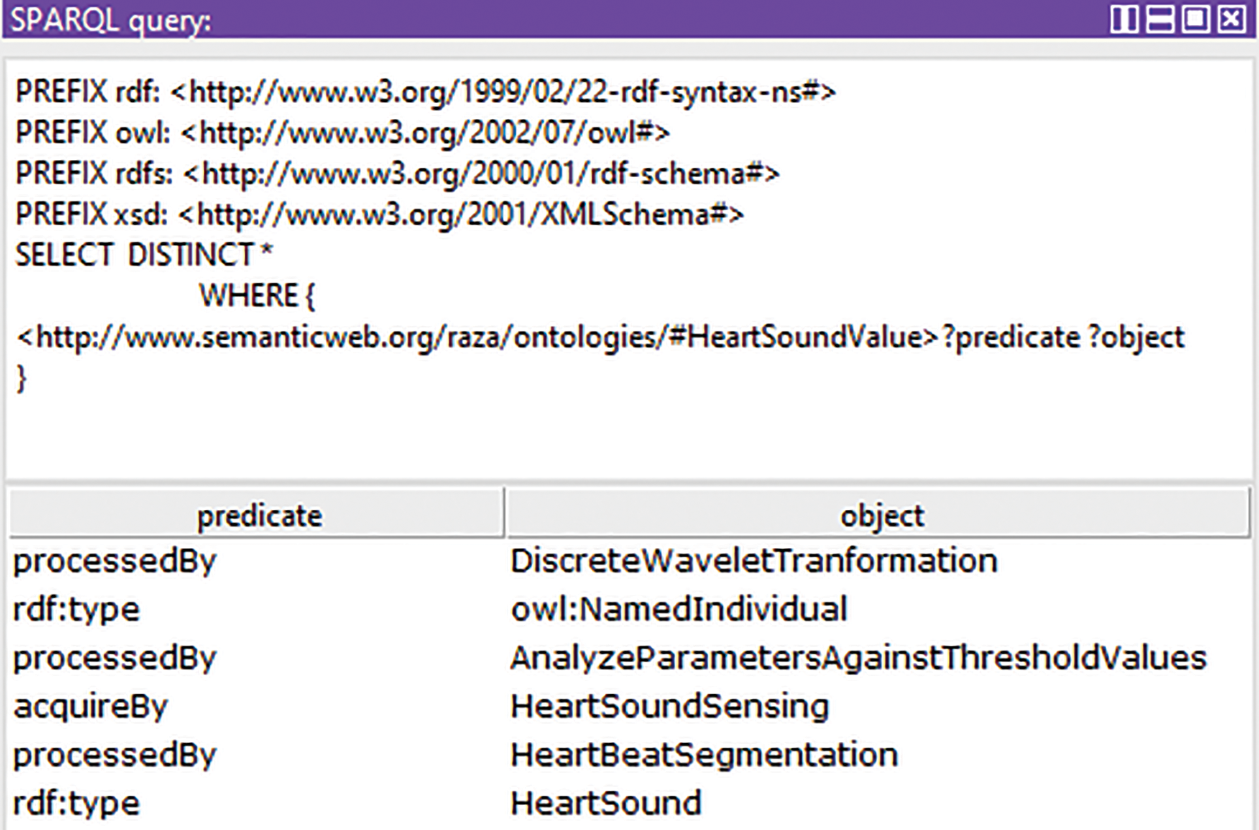Click rdf:type beside owl:NamedIndividual
This screenshot has height=830, width=1259.
pyautogui.click(x=76, y=609)
